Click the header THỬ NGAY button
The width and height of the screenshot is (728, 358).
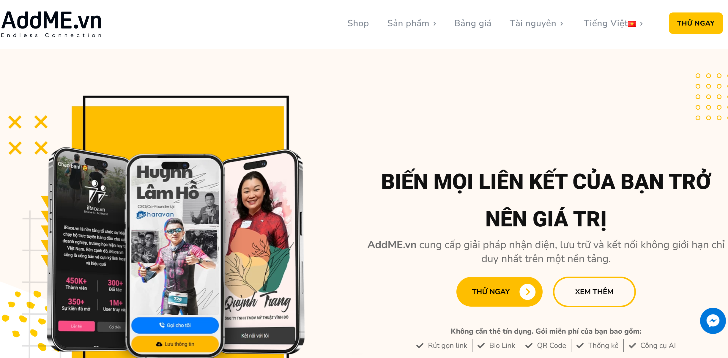[696, 23]
